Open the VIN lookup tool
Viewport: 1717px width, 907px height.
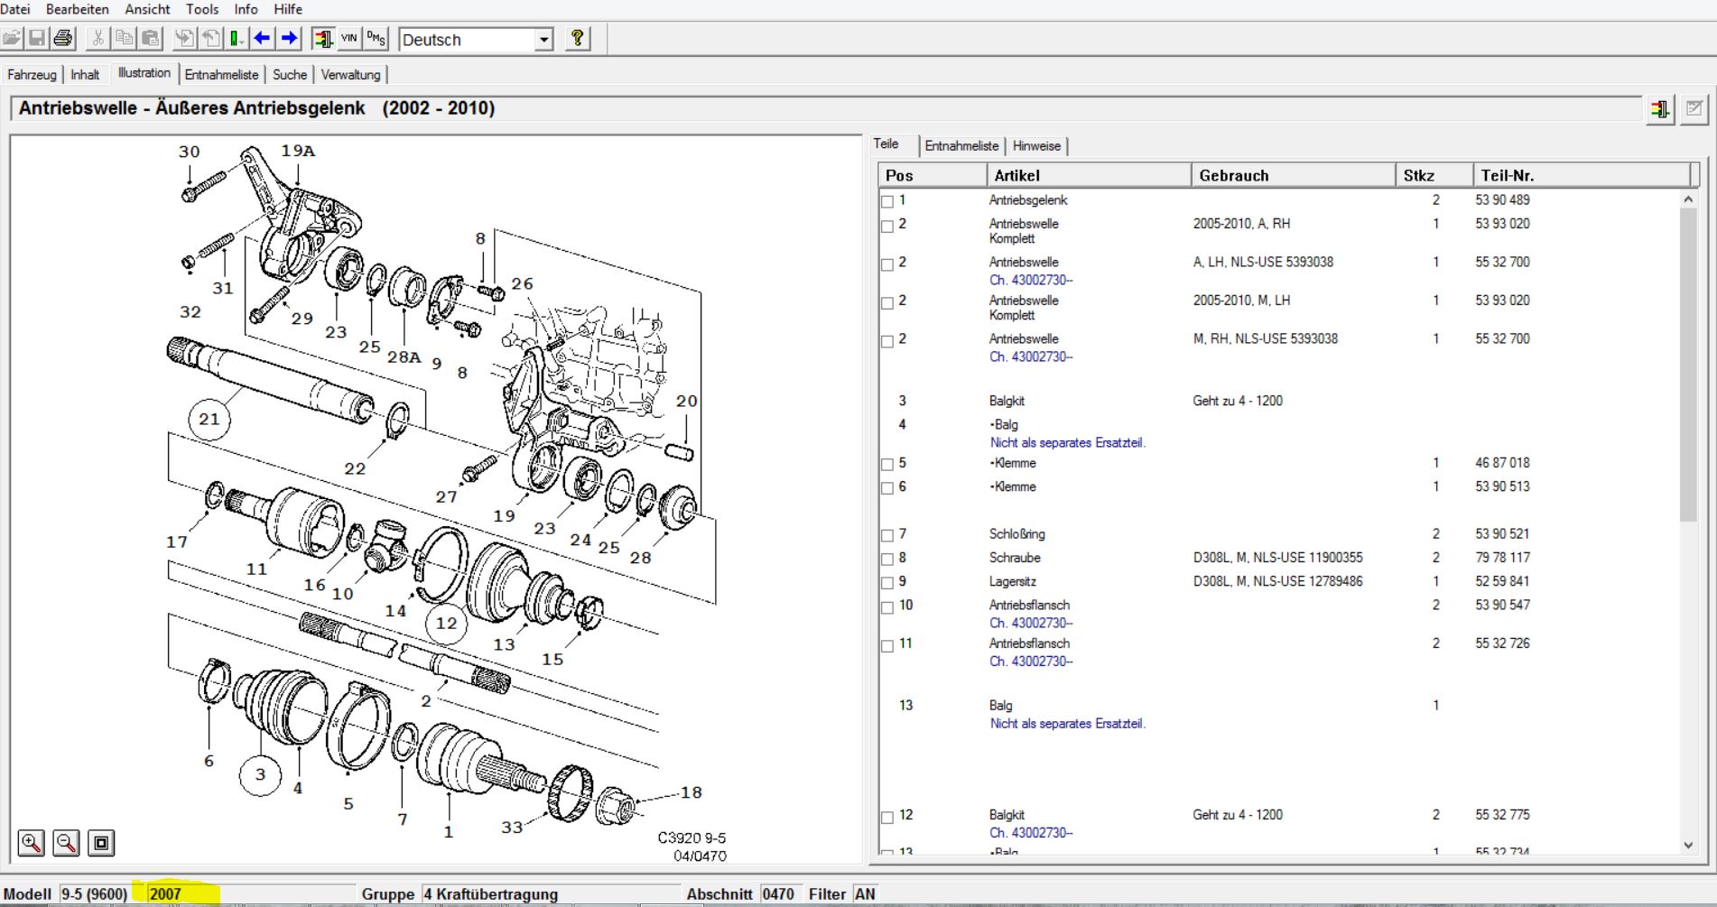tap(349, 39)
